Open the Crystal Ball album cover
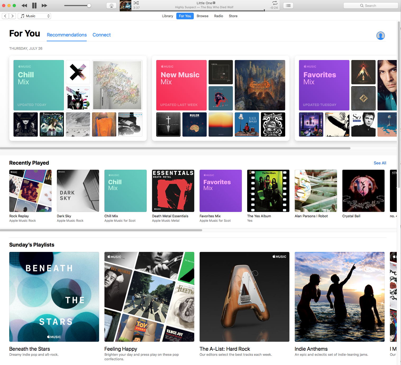This screenshot has height=365, width=401. [x=363, y=191]
